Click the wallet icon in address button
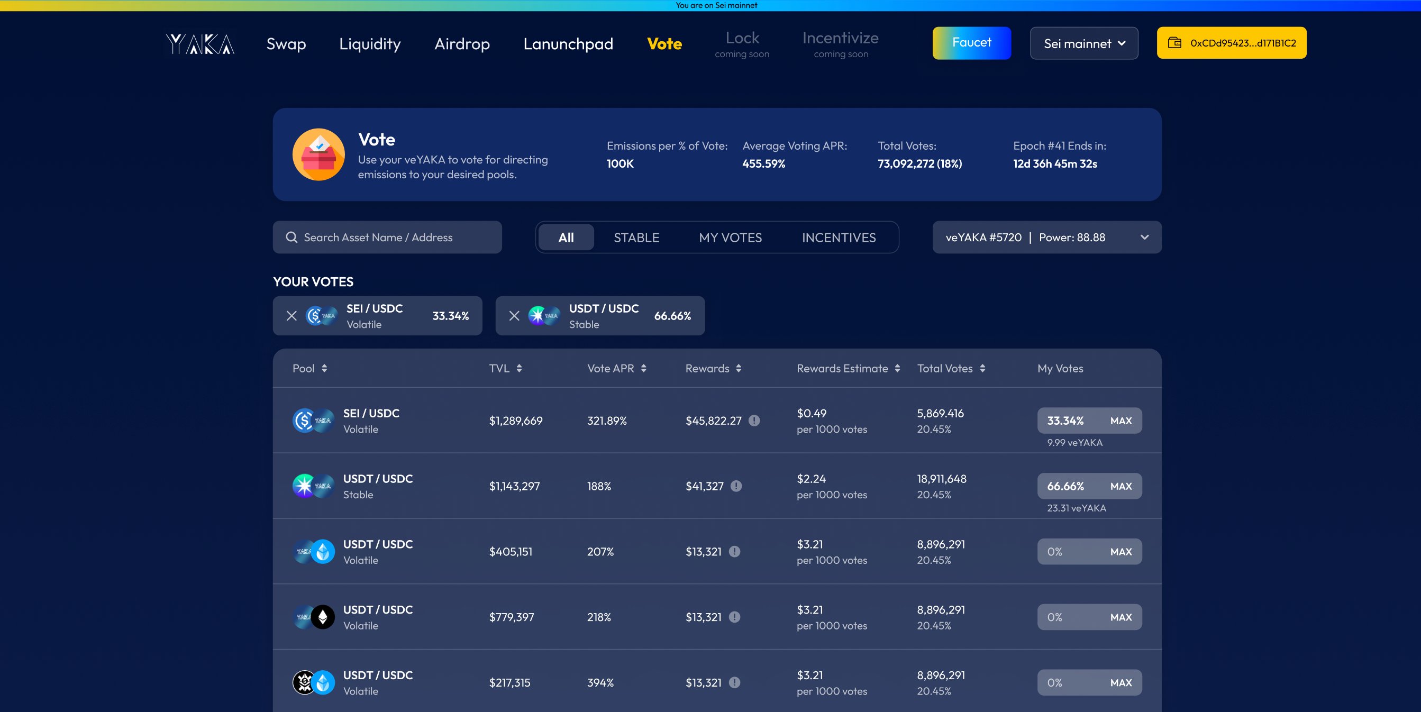The image size is (1421, 712). click(1174, 42)
